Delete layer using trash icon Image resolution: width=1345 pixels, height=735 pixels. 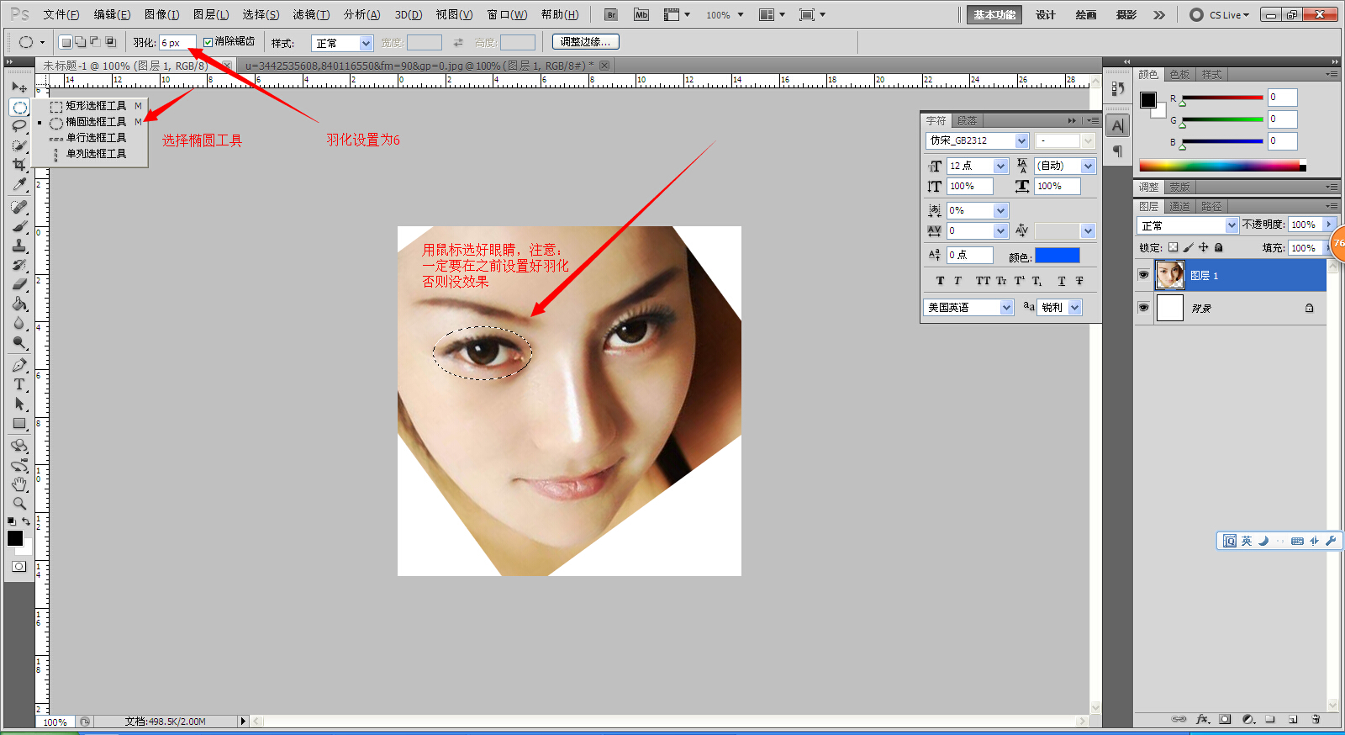point(1316,719)
